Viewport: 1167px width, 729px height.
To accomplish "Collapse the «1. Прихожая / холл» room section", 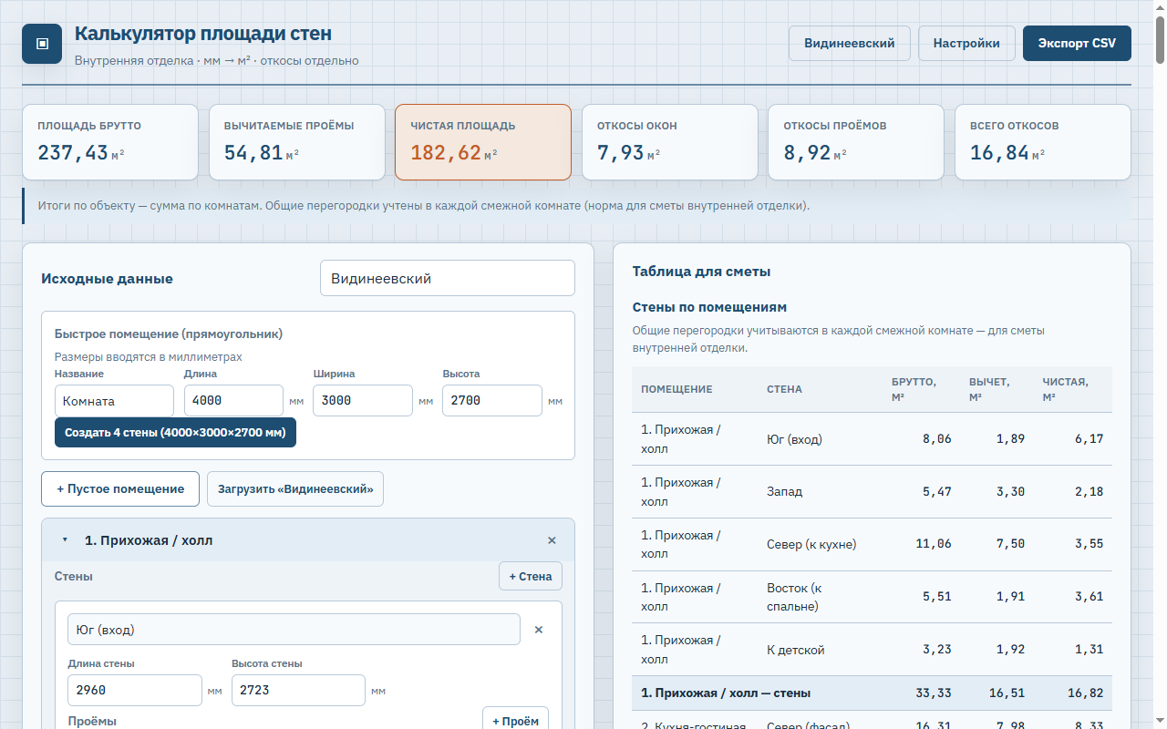I will (x=65, y=540).
